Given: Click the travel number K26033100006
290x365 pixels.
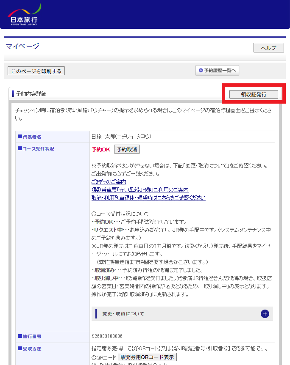Looking at the screenshot, I should pyautogui.click(x=107, y=336).
